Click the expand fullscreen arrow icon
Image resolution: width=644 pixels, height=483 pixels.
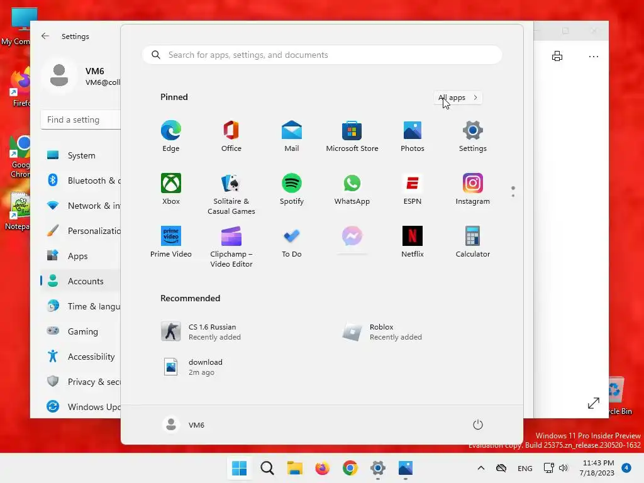coord(594,403)
